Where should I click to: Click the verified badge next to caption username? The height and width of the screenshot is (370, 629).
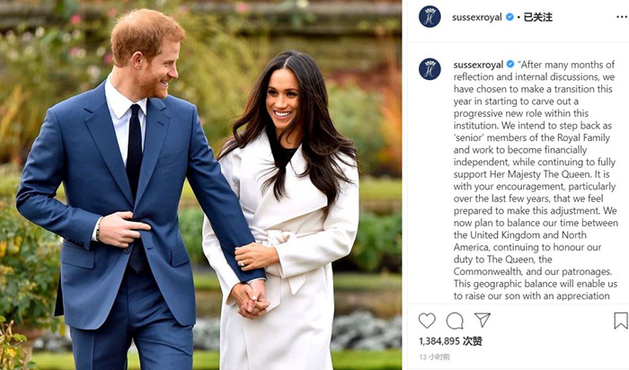tap(510, 64)
